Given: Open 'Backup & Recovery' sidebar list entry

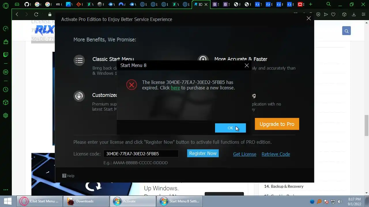Looking at the screenshot, I should [287, 186].
